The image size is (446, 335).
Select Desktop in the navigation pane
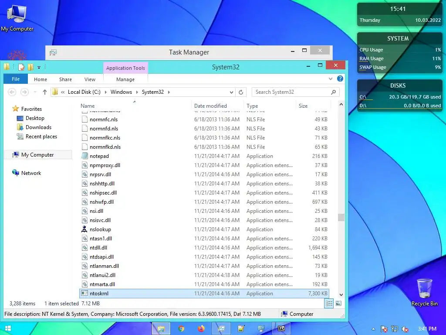pyautogui.click(x=35, y=118)
